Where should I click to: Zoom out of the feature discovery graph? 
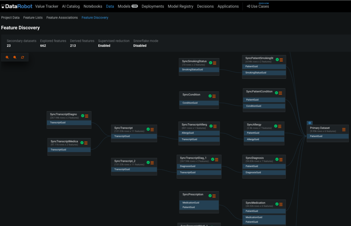tap(15, 57)
